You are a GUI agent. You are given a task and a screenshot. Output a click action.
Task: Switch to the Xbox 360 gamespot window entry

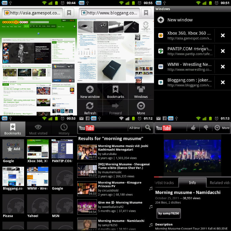[185, 35]
